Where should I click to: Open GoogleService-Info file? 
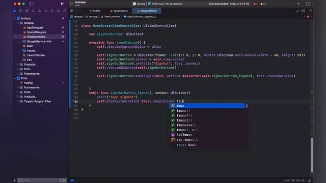pyautogui.click(x=40, y=41)
